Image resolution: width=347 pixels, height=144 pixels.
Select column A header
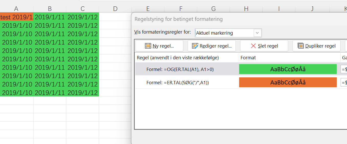(16, 9)
